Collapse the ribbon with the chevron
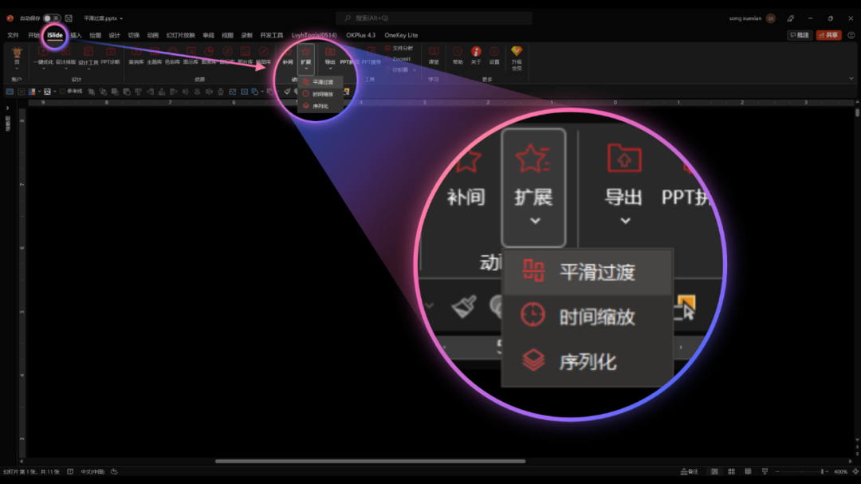 (851, 79)
